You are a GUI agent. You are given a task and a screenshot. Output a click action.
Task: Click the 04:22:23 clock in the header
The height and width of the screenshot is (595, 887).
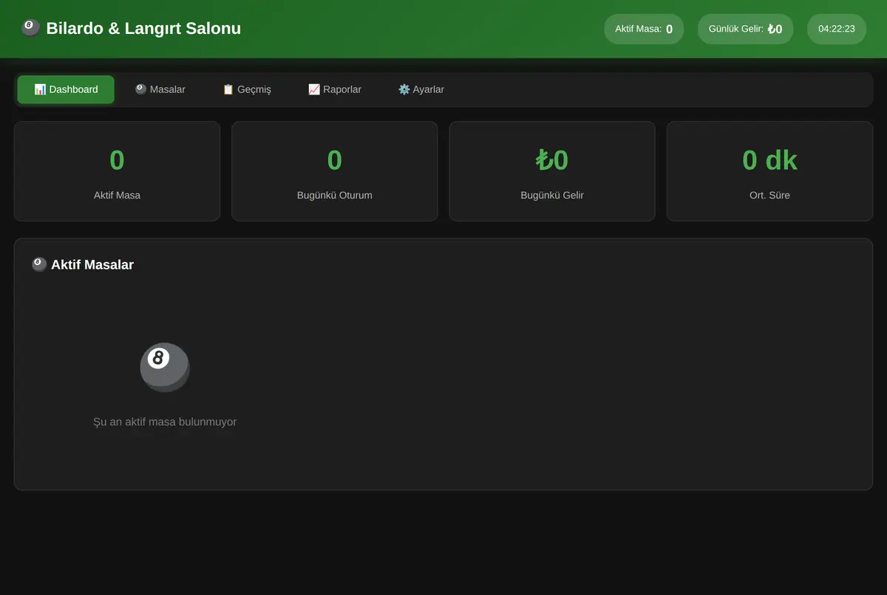coord(837,29)
